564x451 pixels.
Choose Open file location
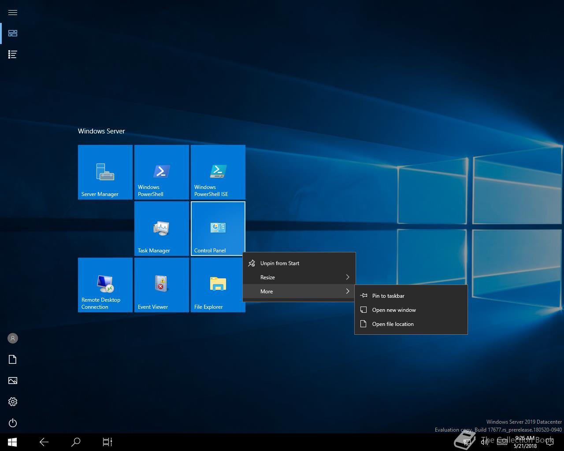pyautogui.click(x=411, y=324)
